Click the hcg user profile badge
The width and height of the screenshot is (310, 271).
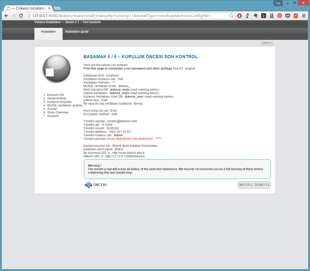click(x=278, y=3)
